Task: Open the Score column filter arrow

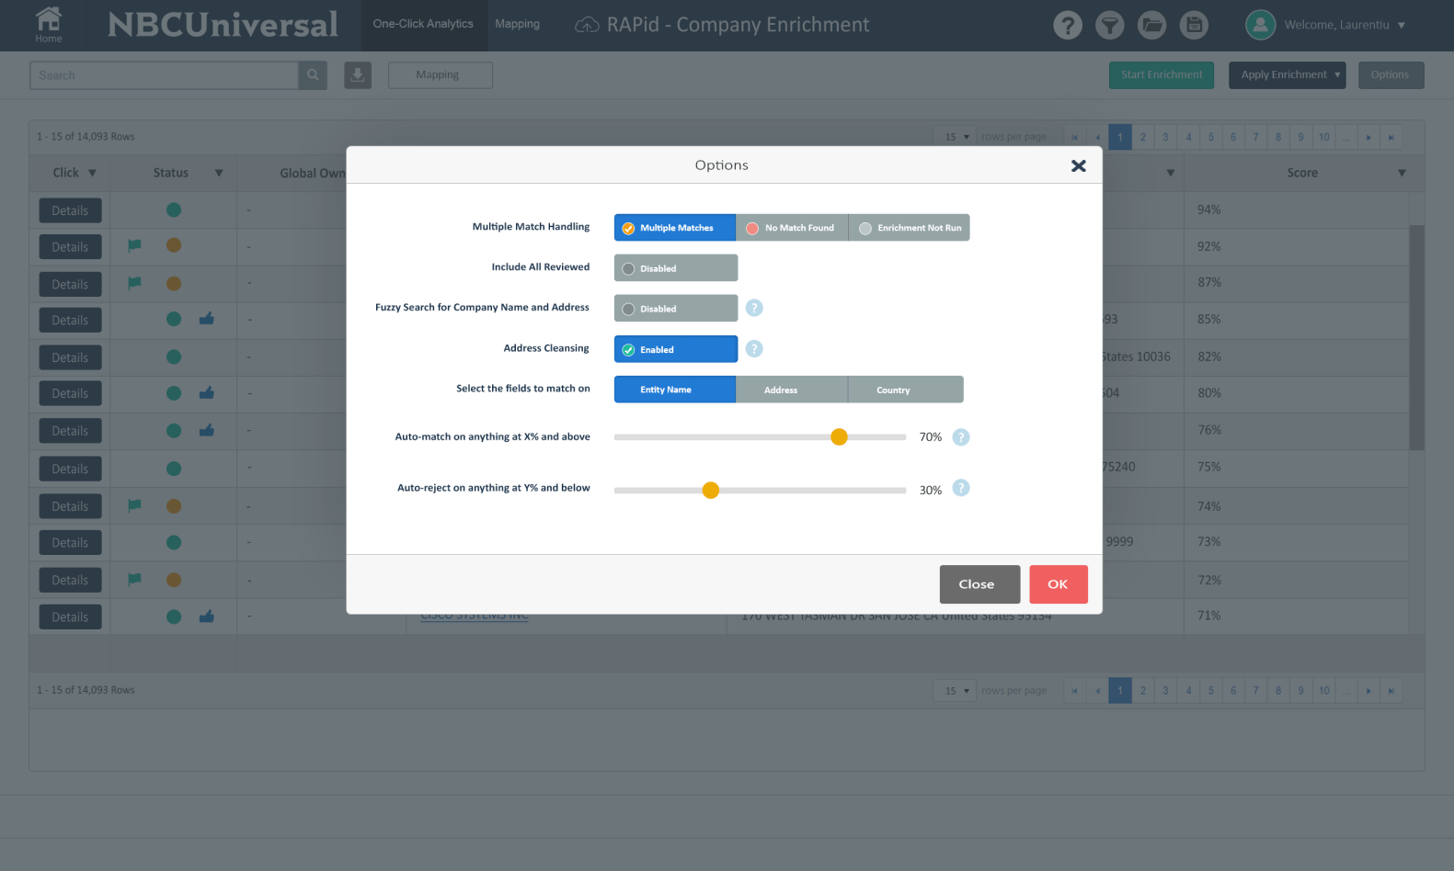Action: click(1402, 173)
